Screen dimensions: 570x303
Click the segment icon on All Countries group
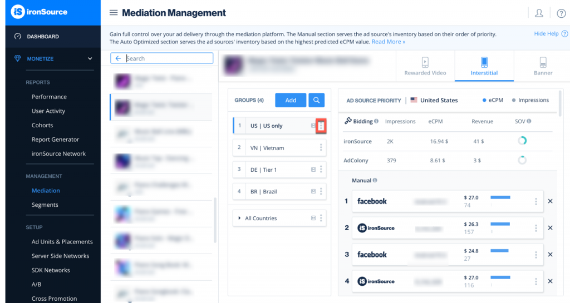313,218
